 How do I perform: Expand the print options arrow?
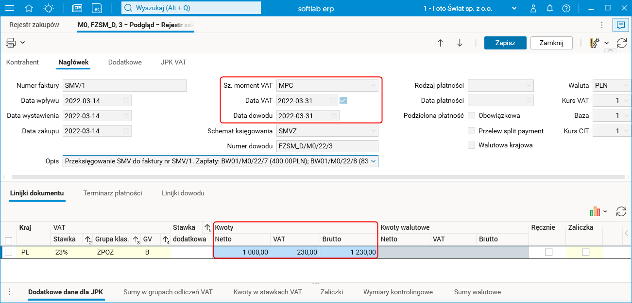click(22, 43)
